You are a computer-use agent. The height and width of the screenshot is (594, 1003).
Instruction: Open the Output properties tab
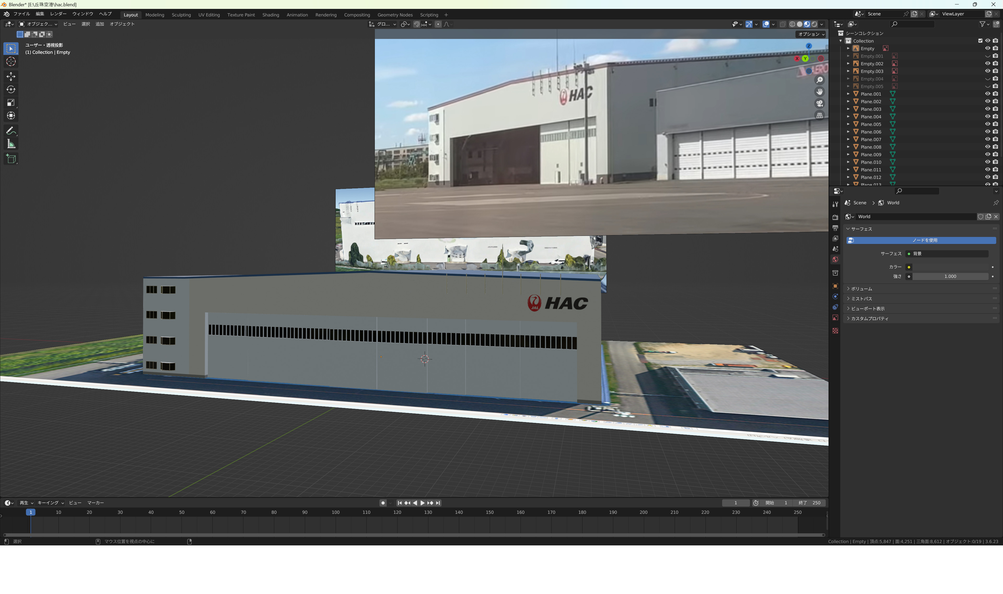click(835, 228)
